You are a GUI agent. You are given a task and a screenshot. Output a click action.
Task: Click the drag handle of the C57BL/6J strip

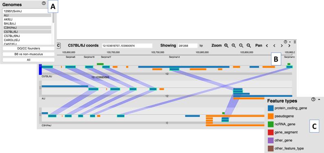click(40, 66)
